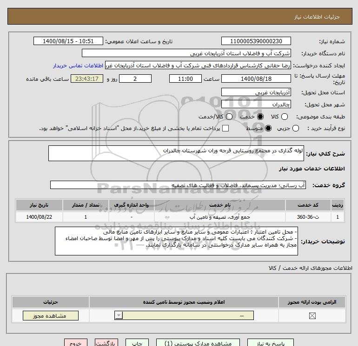358x346 pixels.
Task: Click delivery city field چالدران
Action: pyautogui.click(x=256, y=104)
